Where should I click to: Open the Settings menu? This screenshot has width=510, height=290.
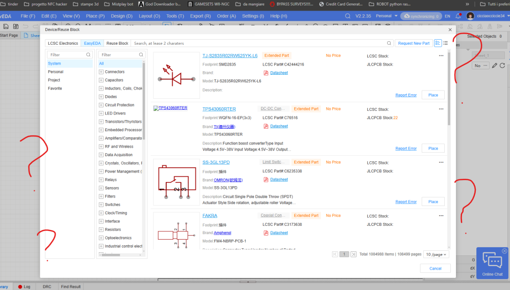(253, 16)
